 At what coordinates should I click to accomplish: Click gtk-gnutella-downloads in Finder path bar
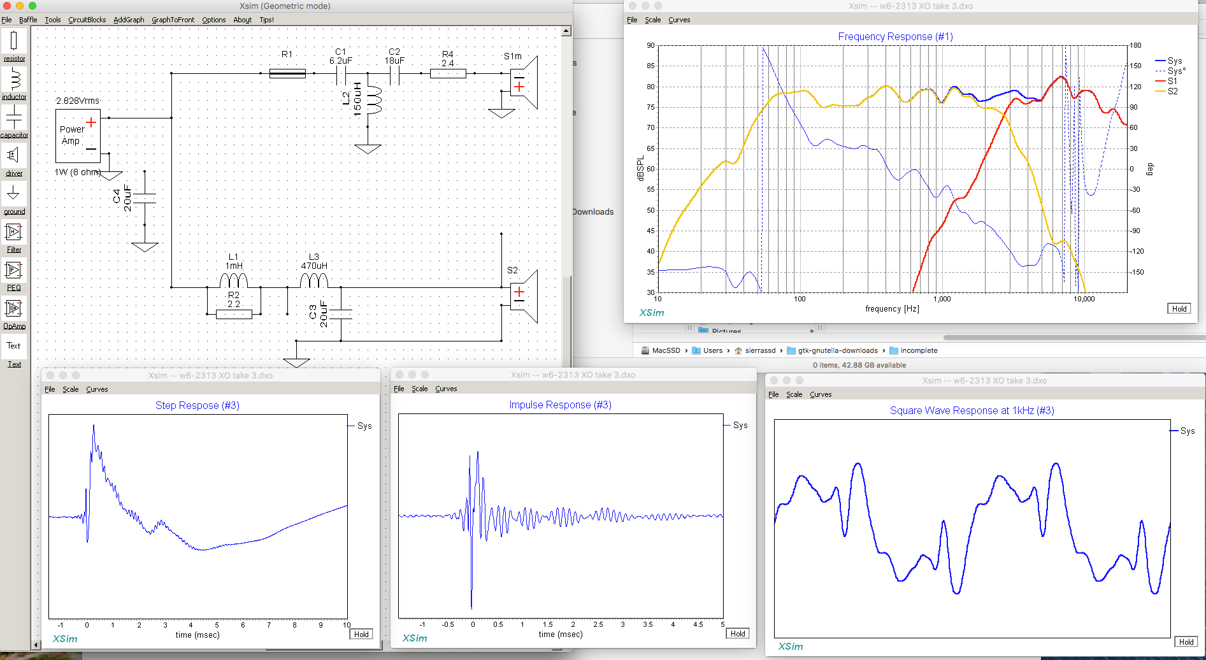click(833, 350)
